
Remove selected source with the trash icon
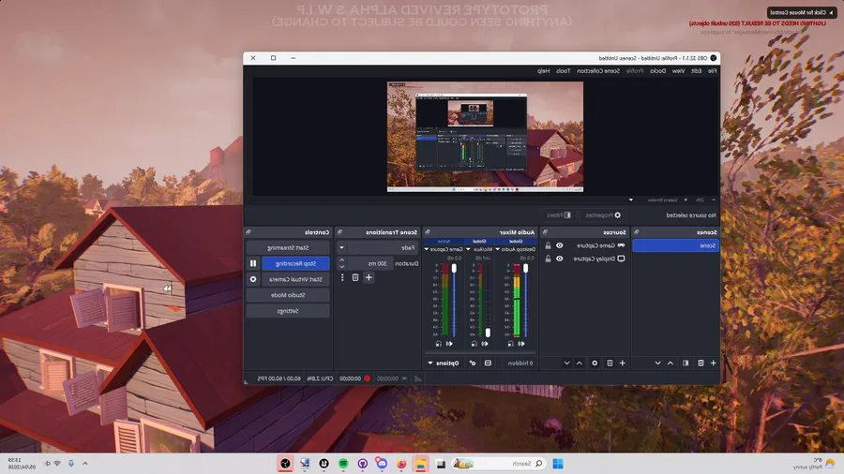[x=610, y=363]
